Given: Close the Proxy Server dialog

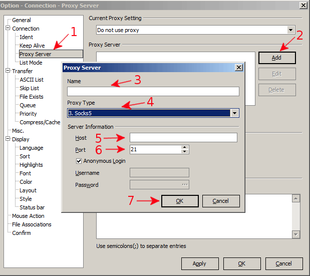Looking at the screenshot, I should tap(238, 68).
